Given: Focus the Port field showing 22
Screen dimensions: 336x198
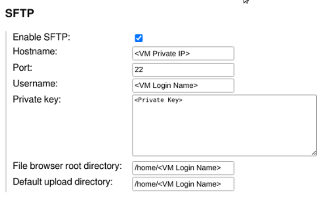Looking at the screenshot, I should [183, 69].
